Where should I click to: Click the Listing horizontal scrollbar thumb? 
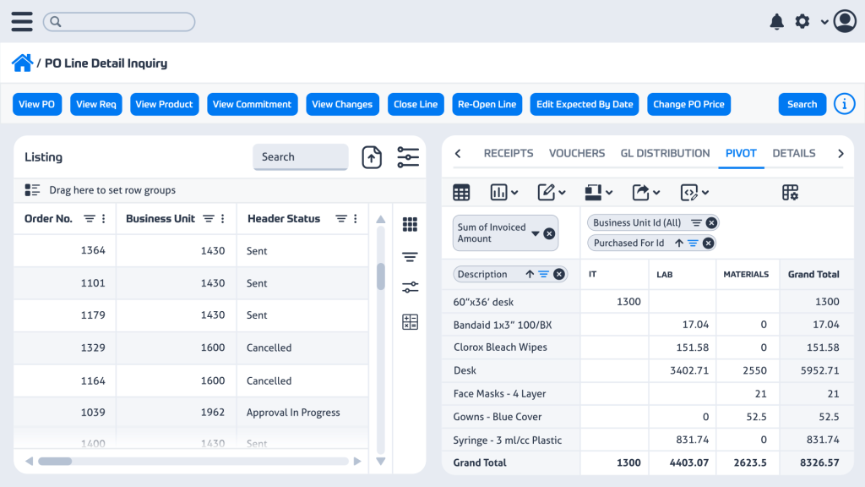55,461
